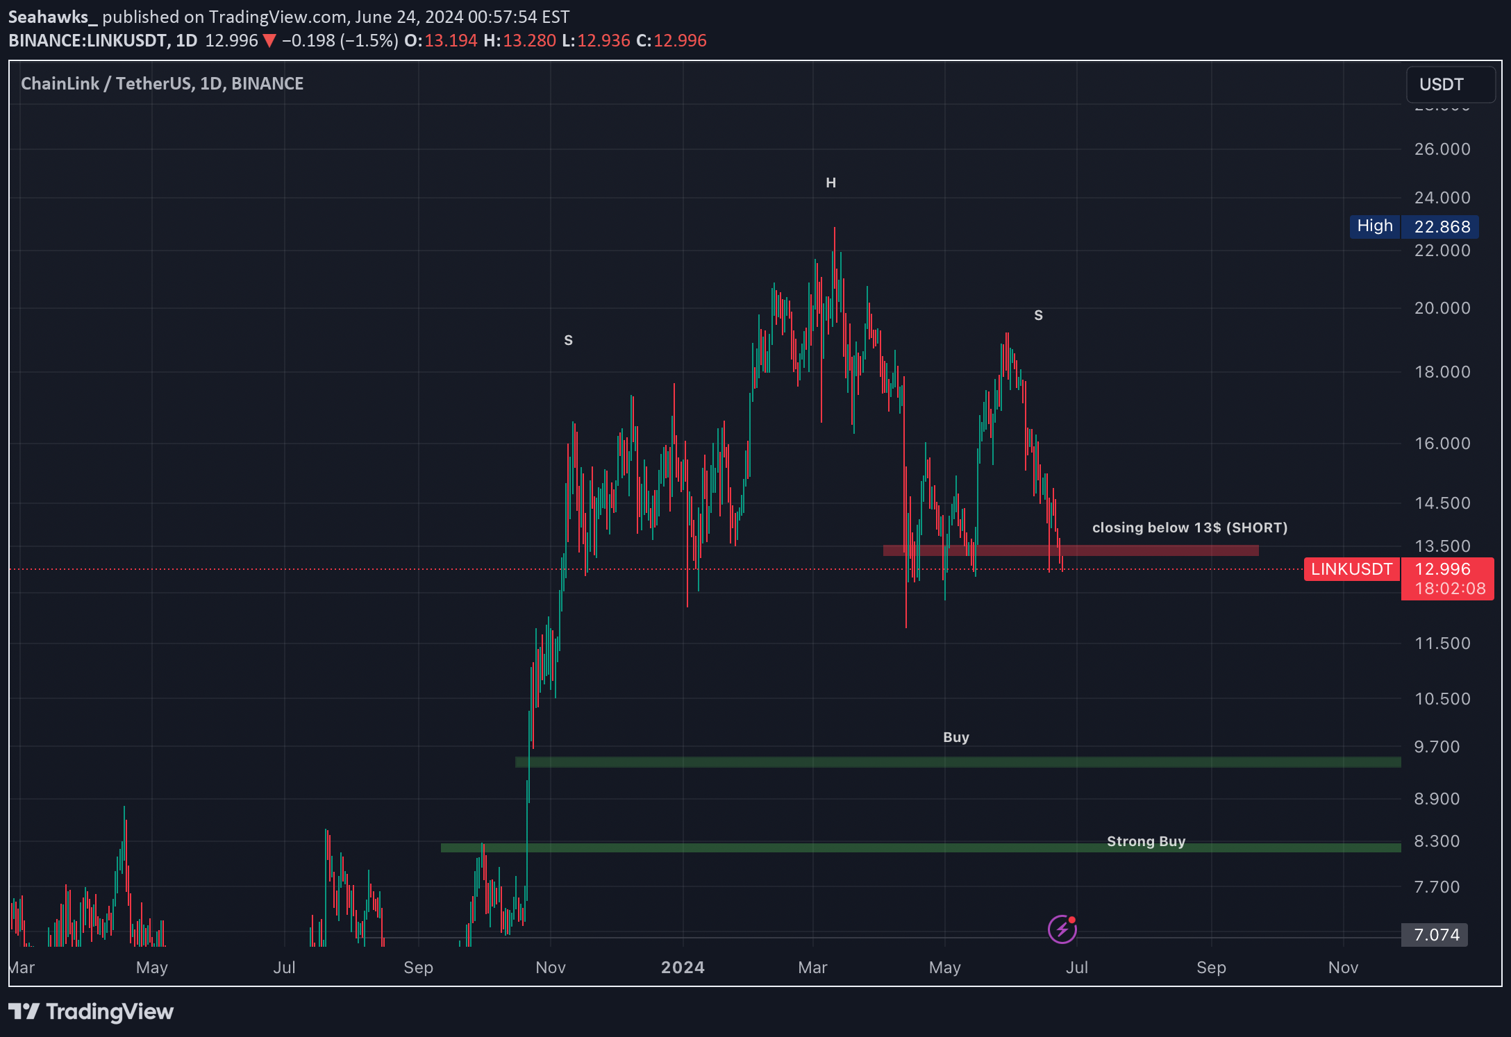
Task: Click the Nov label at far right of time axis
Action: [1343, 967]
